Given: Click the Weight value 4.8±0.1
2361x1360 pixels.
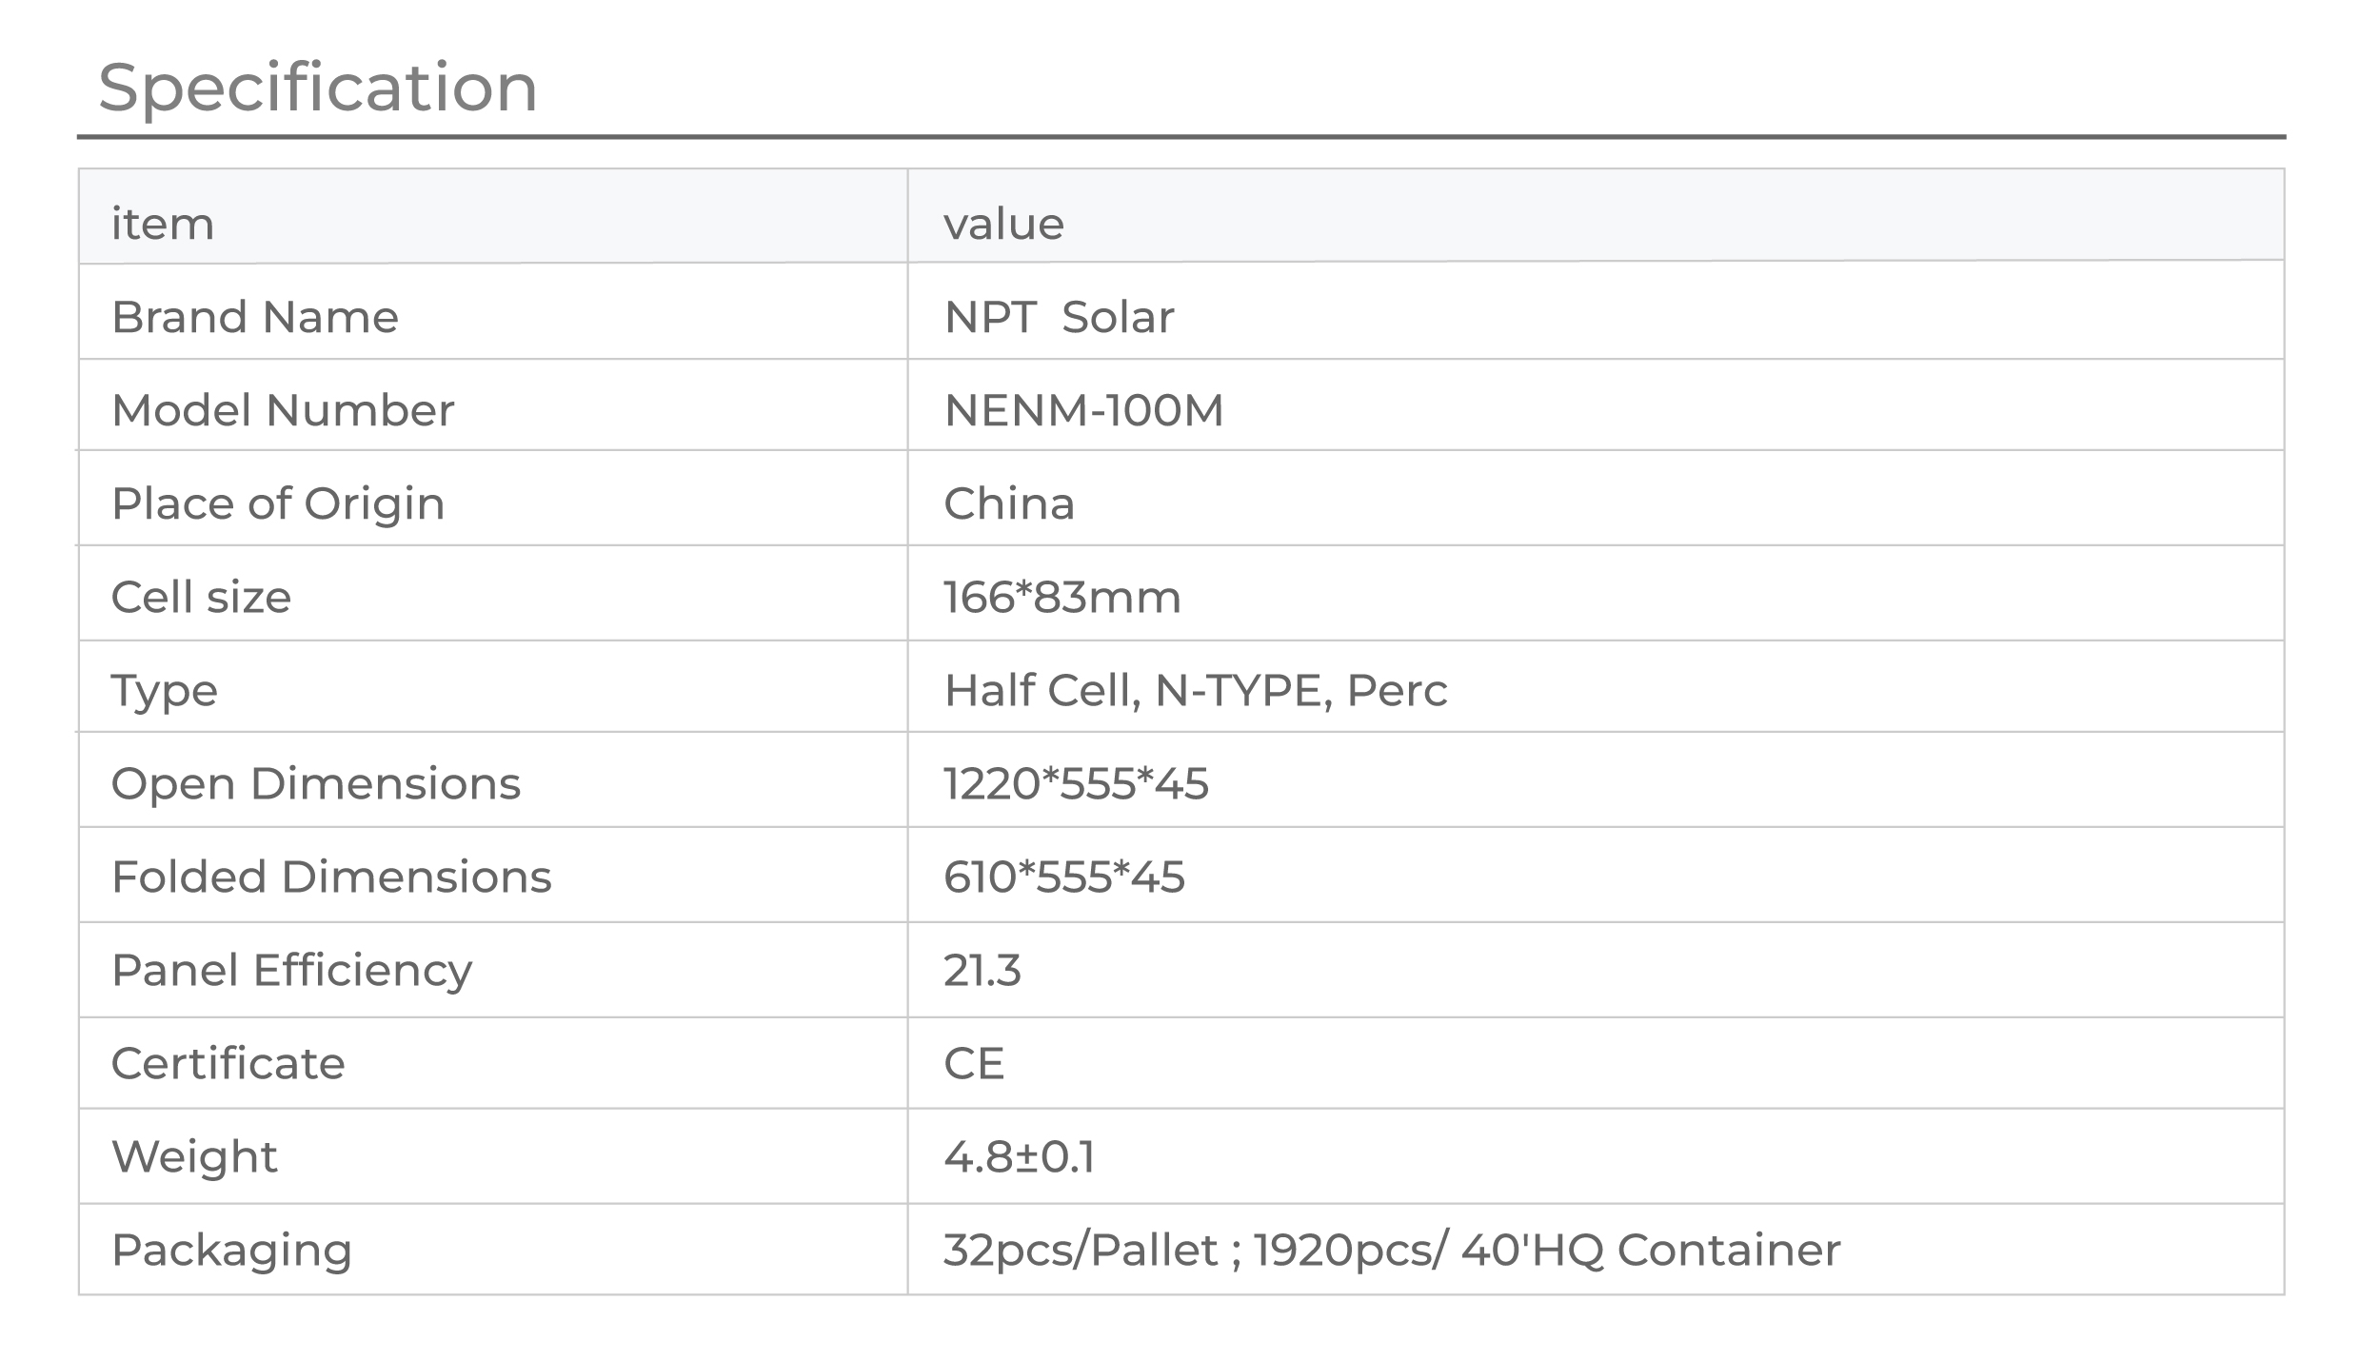Looking at the screenshot, I should coord(1020,1156).
